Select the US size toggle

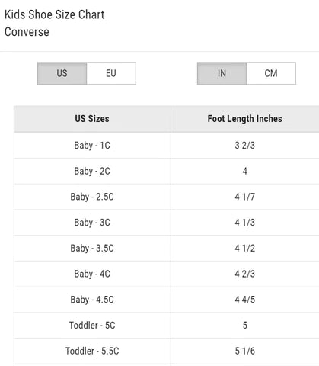(x=62, y=73)
